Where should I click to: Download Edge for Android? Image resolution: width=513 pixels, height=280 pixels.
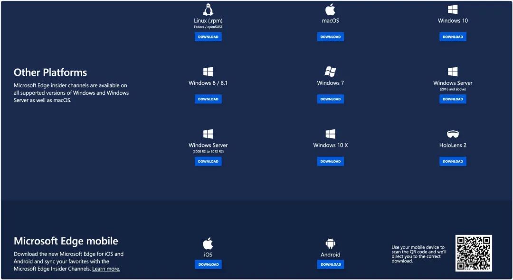331,265
